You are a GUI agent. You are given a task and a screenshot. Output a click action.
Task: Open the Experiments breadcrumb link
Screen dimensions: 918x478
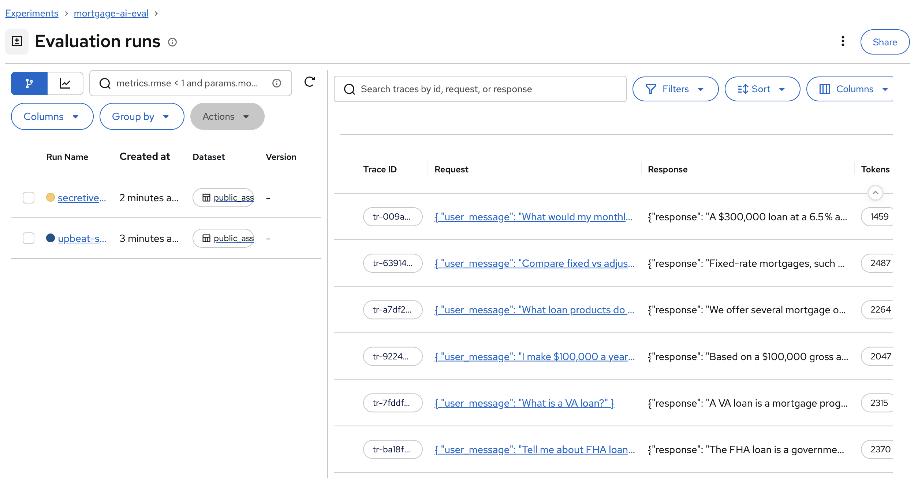[x=32, y=13]
